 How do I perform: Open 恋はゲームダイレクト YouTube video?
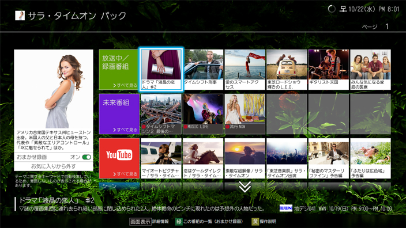coord(203,158)
